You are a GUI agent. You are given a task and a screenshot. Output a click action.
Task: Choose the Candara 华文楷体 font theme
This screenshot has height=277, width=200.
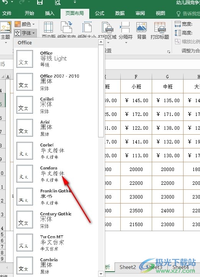point(56,174)
